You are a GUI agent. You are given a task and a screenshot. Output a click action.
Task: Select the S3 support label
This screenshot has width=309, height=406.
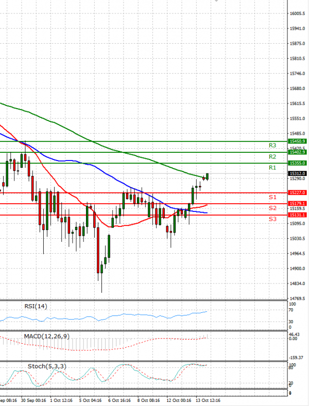(x=272, y=219)
